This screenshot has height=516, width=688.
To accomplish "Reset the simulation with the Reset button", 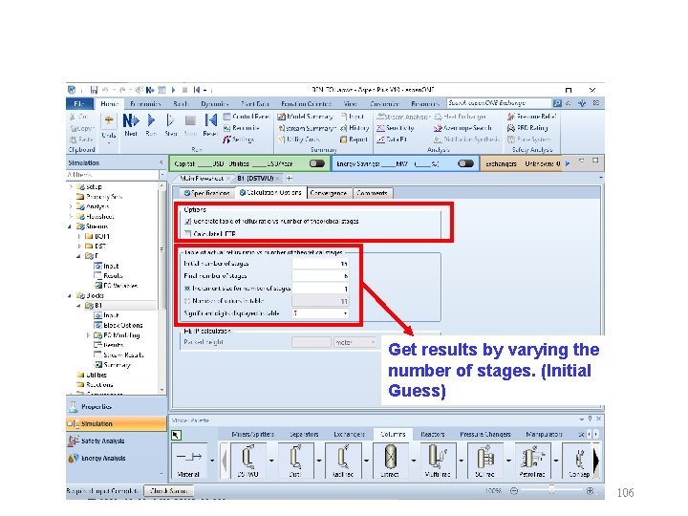I will coord(210,124).
